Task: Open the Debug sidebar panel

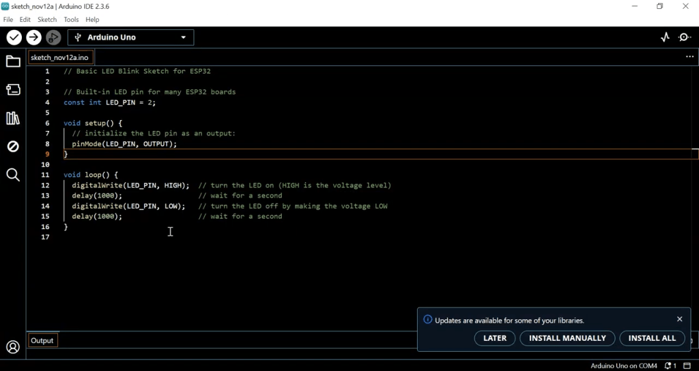Action: 13,146
